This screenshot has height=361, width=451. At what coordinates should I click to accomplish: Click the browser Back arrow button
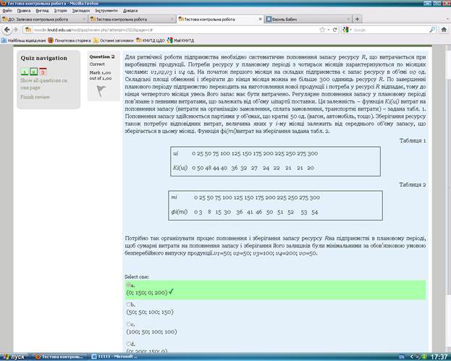coord(7,30)
